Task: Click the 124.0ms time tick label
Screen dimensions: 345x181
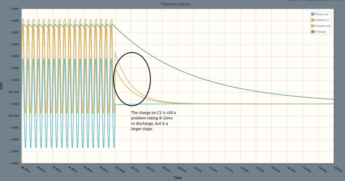Action: tap(307, 169)
